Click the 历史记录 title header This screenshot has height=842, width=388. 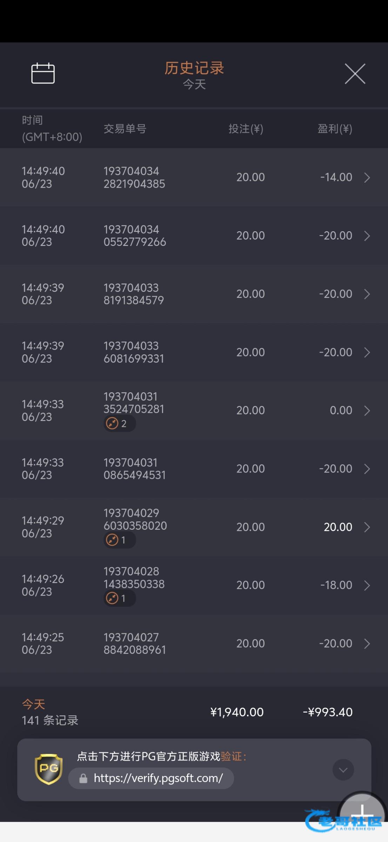(194, 68)
